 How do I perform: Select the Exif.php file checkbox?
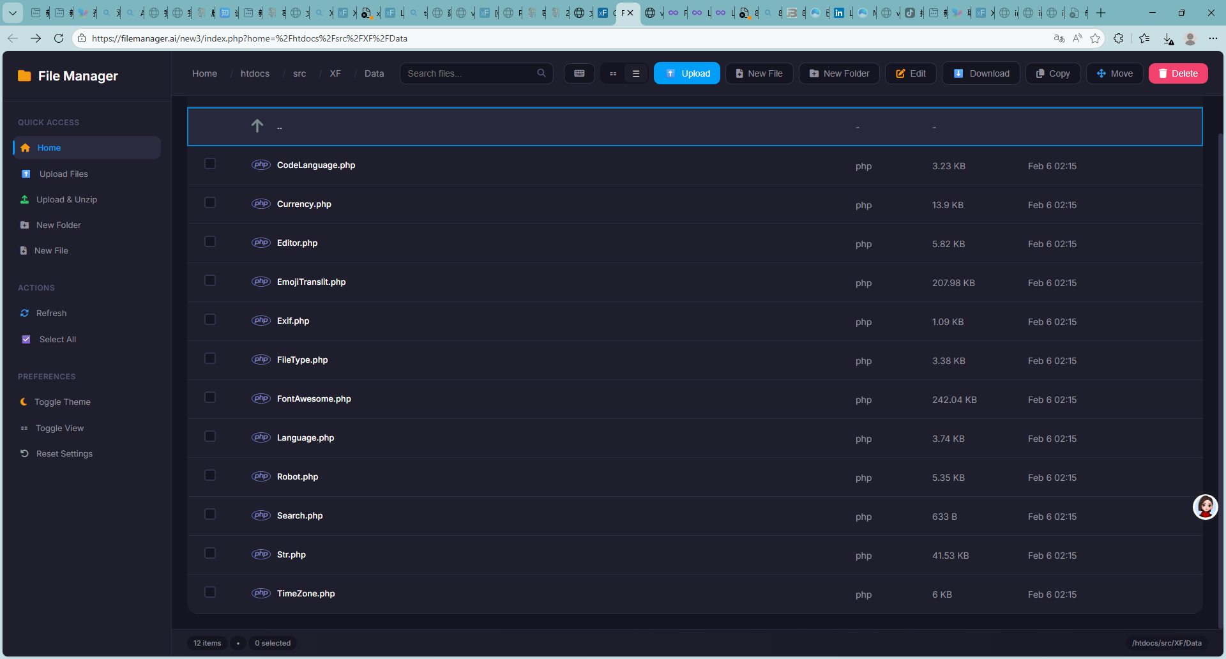pyautogui.click(x=210, y=320)
